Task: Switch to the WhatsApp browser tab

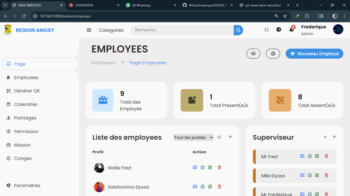Action: (x=150, y=5)
